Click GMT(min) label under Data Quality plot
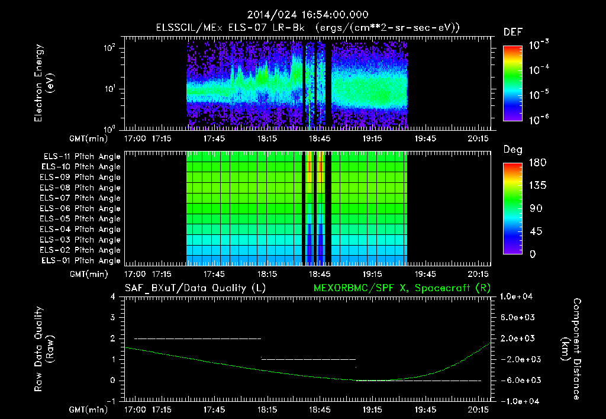This screenshot has width=606, height=419. [89, 410]
